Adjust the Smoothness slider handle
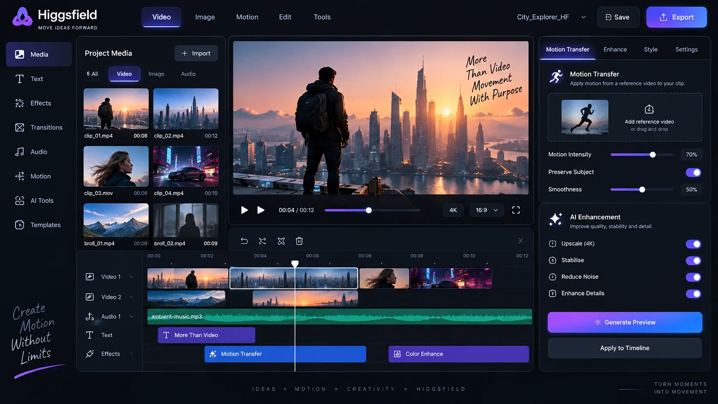Image resolution: width=718 pixels, height=404 pixels. (642, 190)
